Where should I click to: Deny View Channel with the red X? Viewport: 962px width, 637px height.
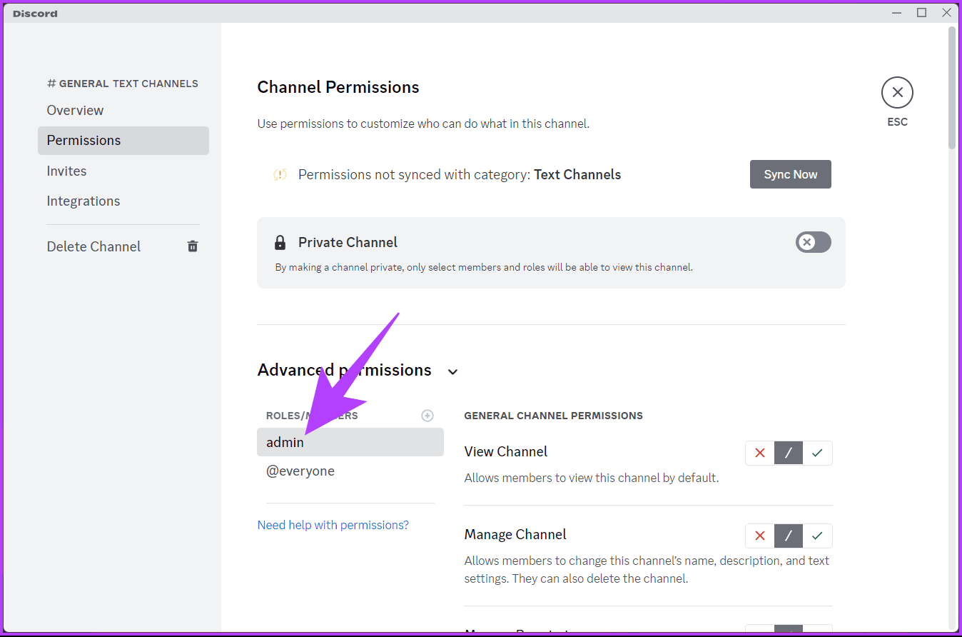click(x=760, y=453)
